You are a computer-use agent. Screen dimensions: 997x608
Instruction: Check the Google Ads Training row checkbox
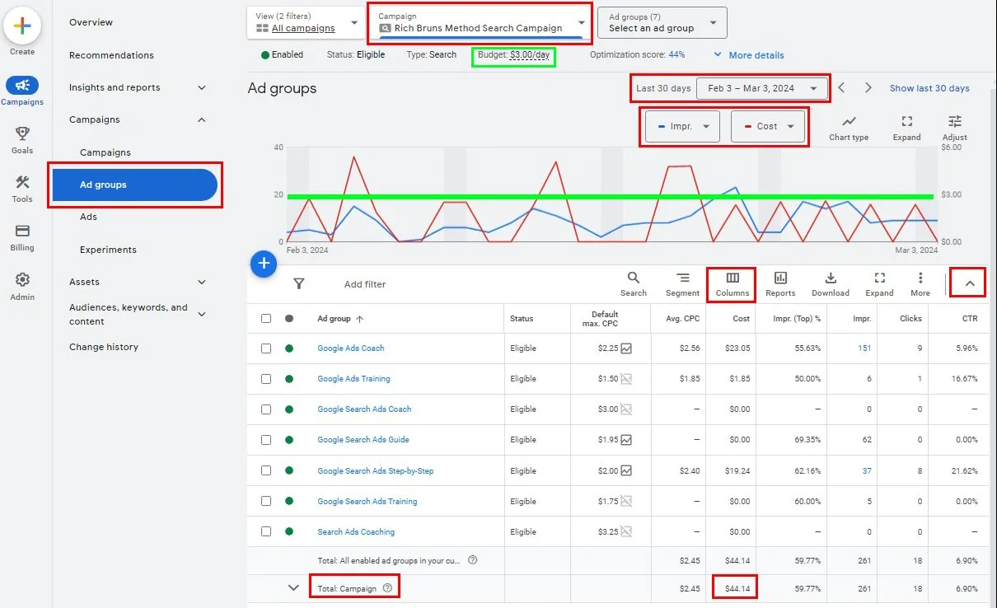click(x=266, y=379)
